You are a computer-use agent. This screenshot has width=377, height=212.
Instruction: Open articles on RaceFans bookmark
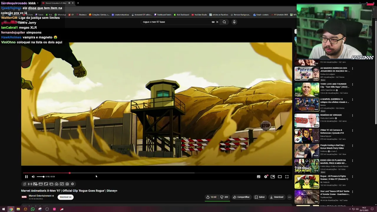(x=219, y=14)
